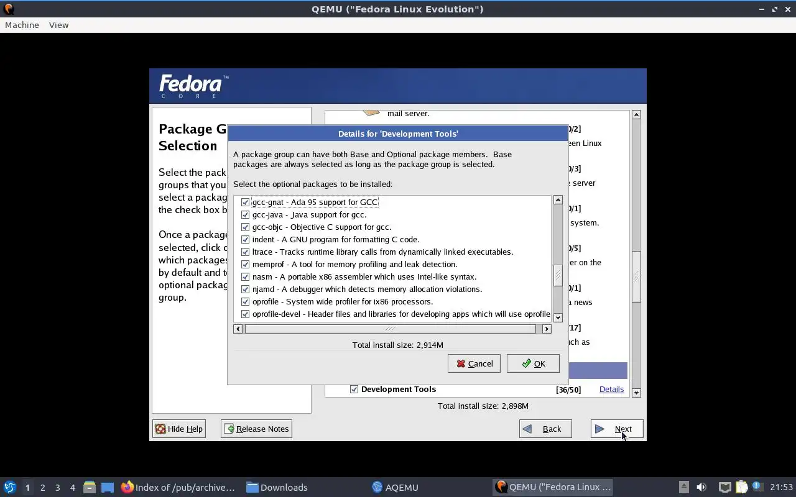Click the Next arrow icon

click(599, 429)
